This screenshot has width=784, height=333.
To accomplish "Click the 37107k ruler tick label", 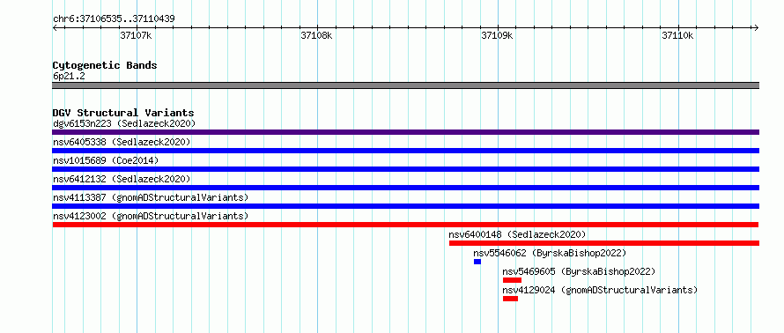I will coord(136,35).
